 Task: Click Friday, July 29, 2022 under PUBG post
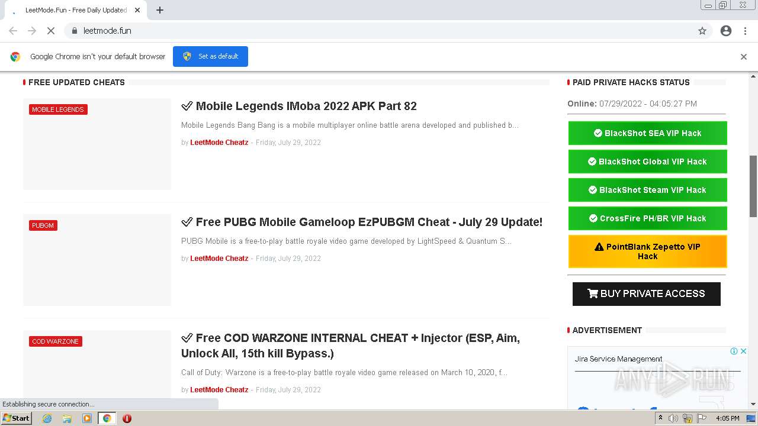coord(288,259)
